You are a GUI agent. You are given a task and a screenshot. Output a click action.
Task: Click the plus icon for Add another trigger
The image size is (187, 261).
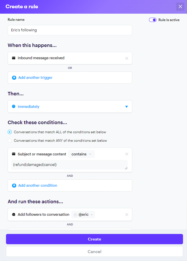14,77
